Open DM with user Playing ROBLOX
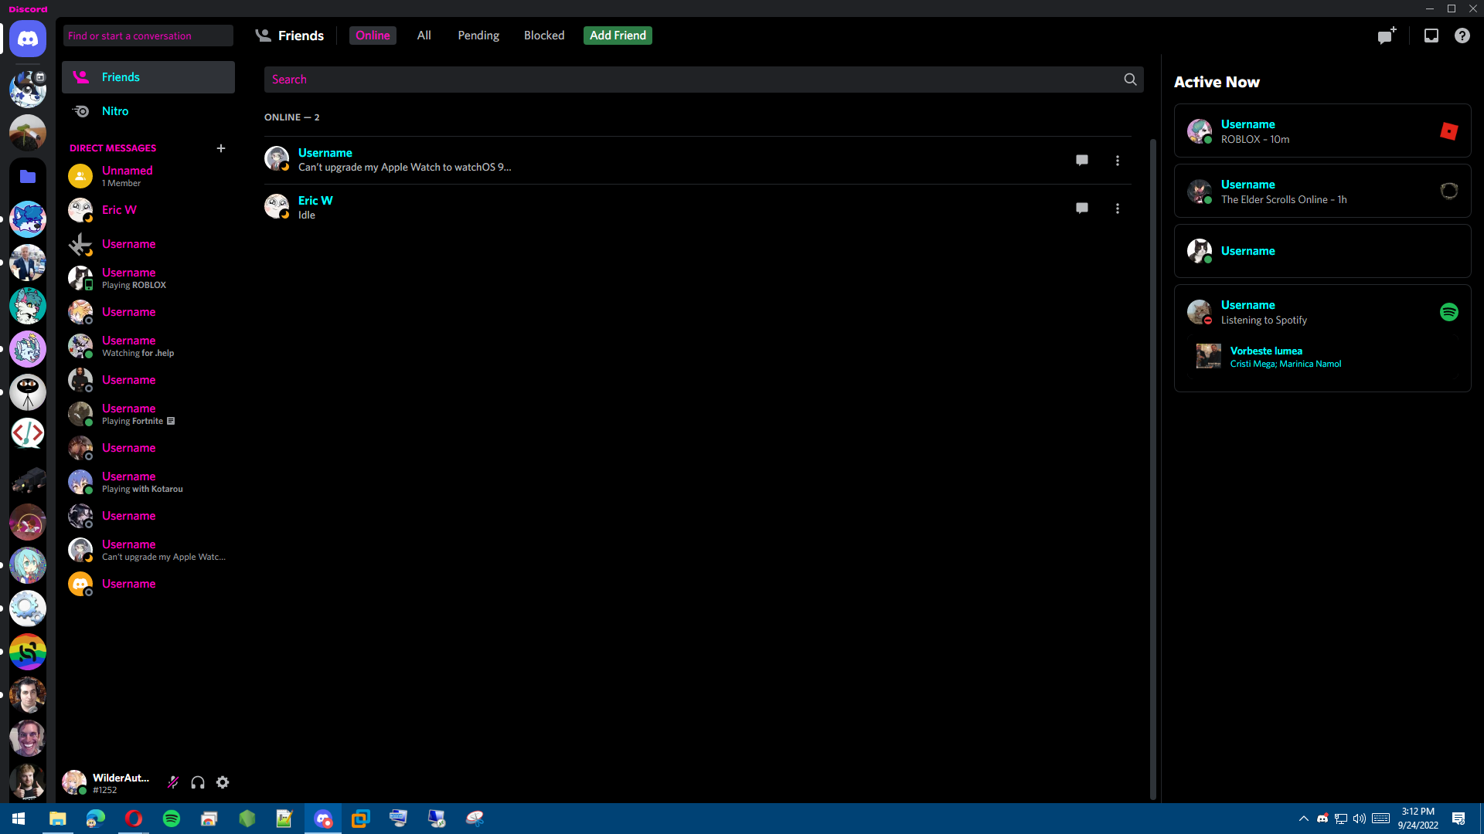Viewport: 1484px width, 834px height. click(148, 278)
